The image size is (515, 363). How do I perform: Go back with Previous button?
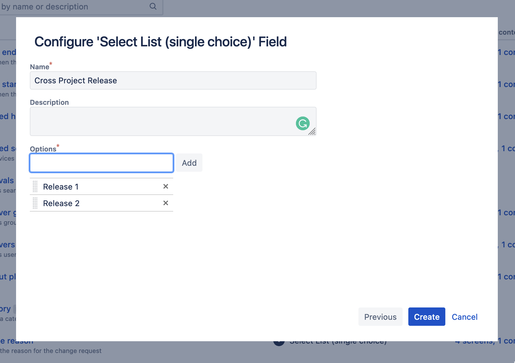coord(381,317)
